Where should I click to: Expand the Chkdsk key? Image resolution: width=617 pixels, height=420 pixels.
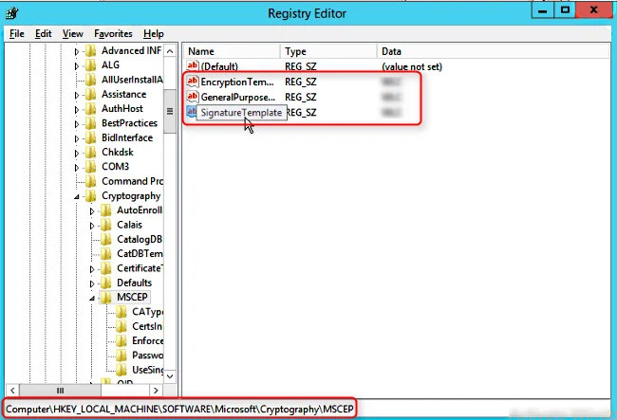click(77, 154)
